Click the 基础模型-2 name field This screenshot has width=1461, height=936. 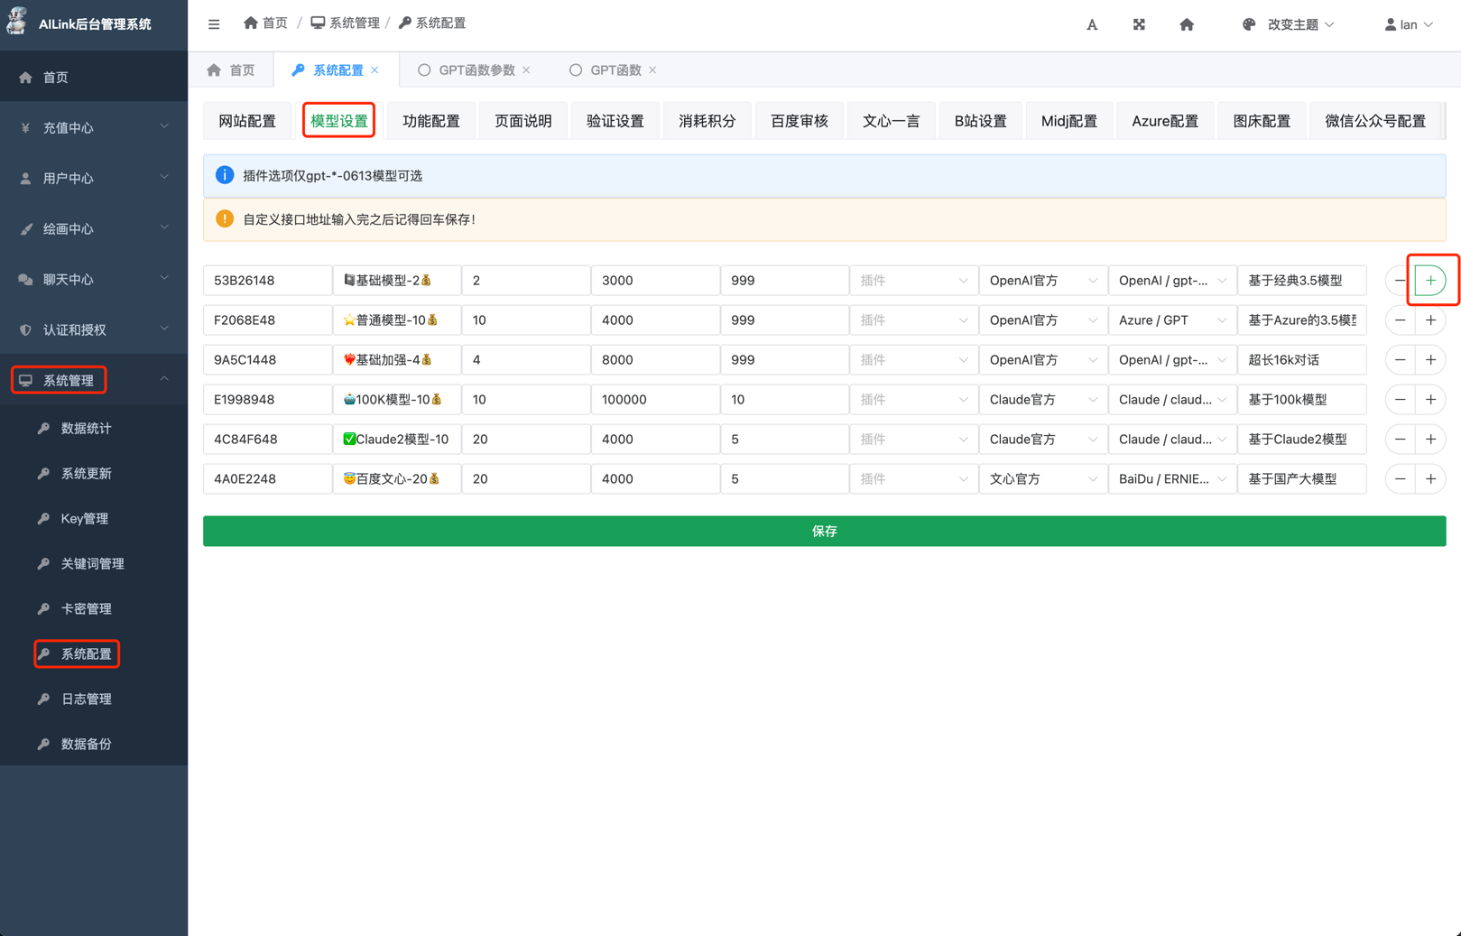pos(396,281)
